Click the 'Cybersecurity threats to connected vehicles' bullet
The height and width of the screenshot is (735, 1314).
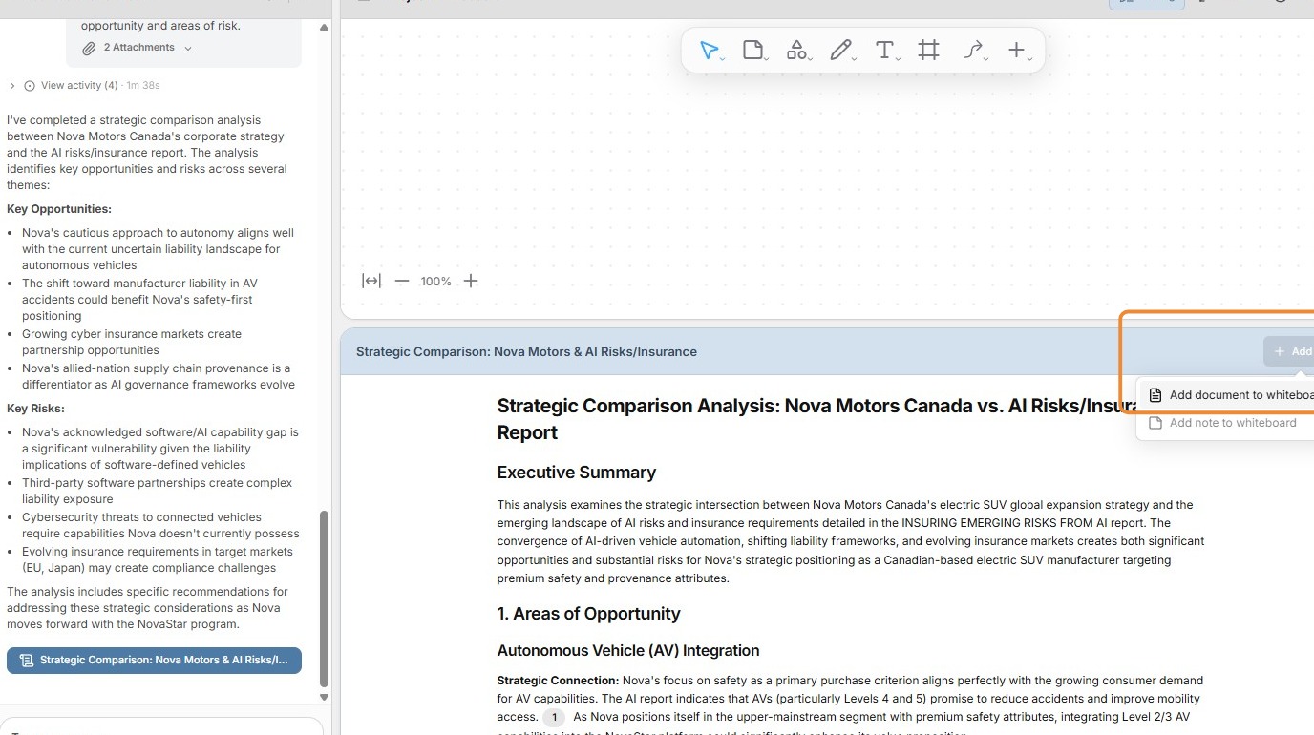tap(160, 525)
